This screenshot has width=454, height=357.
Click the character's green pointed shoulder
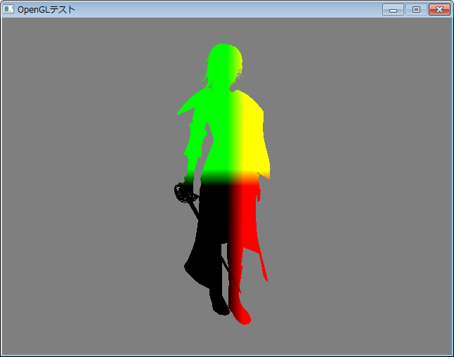(x=187, y=108)
